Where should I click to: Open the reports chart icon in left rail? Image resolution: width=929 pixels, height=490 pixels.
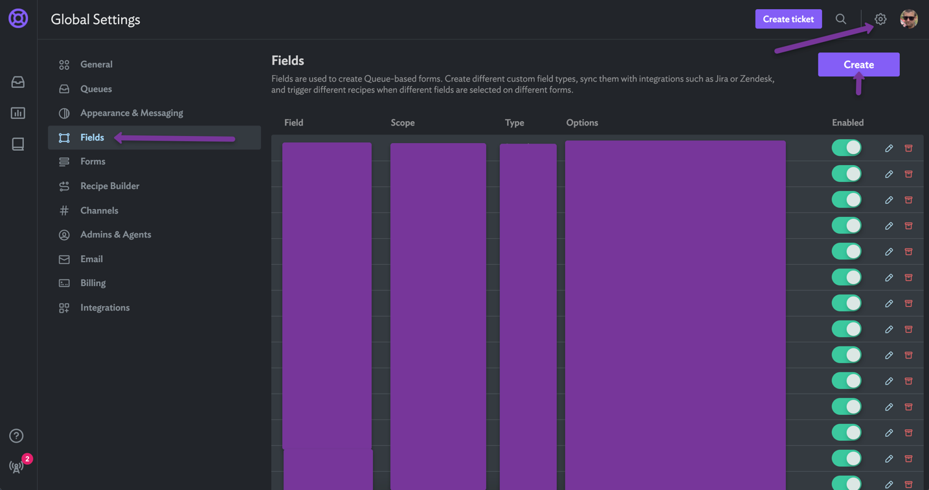[18, 113]
